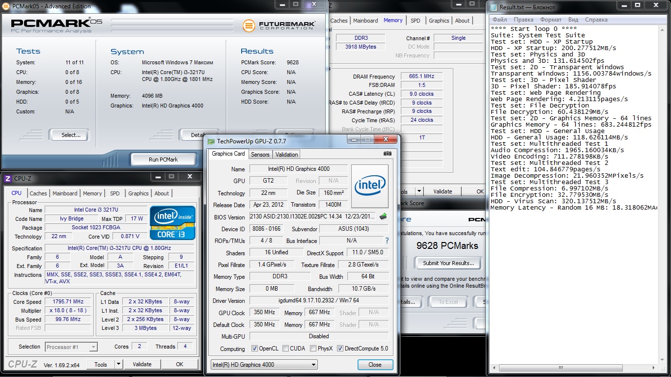Click the To Excel button
Image resolution: width=671 pixels, height=377 pixels.
tap(448, 302)
